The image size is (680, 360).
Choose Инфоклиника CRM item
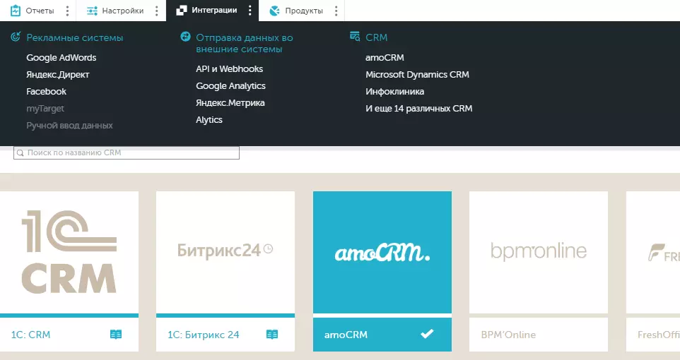[394, 91]
